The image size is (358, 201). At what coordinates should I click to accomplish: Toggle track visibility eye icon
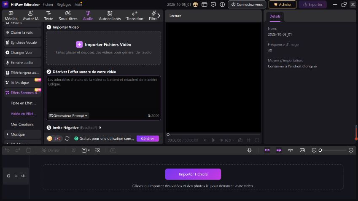(16, 176)
